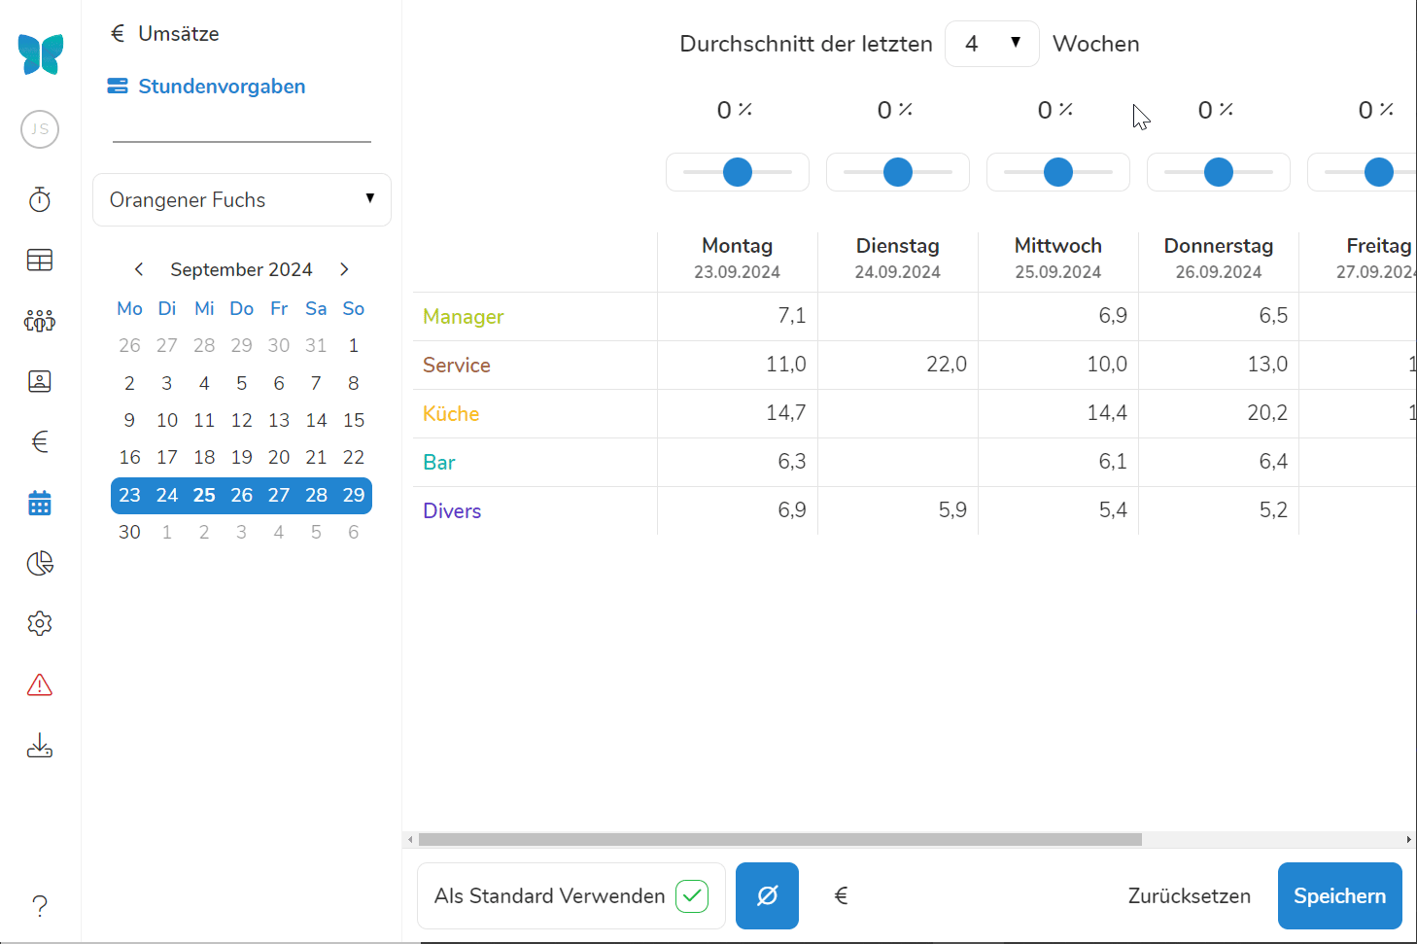The height and width of the screenshot is (944, 1417).
Task: Go to next month in calendar
Action: tap(344, 269)
